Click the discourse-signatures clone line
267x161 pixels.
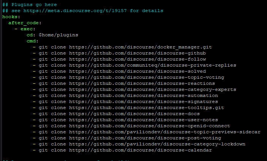coord(125,102)
